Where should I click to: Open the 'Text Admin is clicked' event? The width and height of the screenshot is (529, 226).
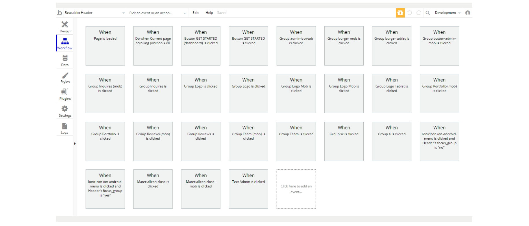[249, 189]
